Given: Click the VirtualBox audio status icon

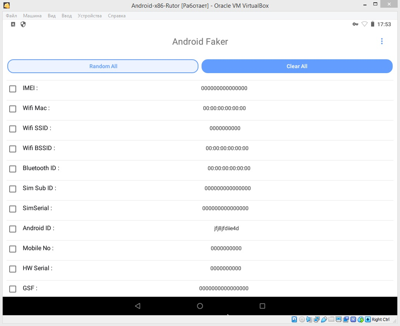Looking at the screenshot, I should pos(309,319).
